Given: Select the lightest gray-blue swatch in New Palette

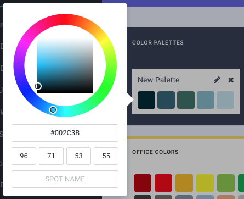Looking at the screenshot, I should pos(225,100).
